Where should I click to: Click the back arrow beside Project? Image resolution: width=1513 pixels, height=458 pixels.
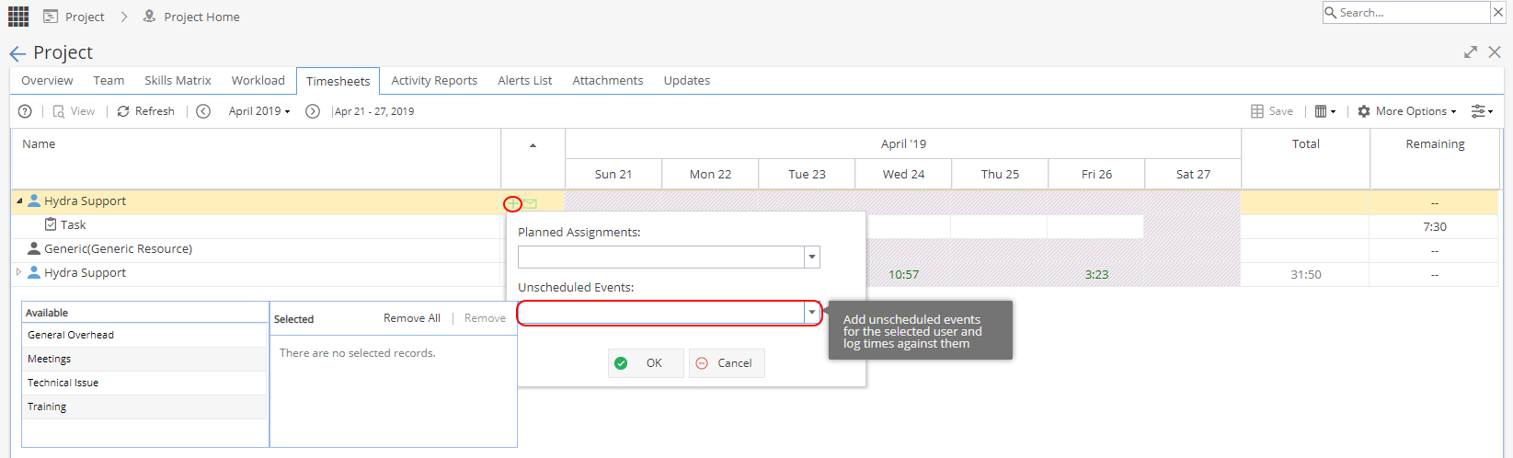click(x=17, y=53)
